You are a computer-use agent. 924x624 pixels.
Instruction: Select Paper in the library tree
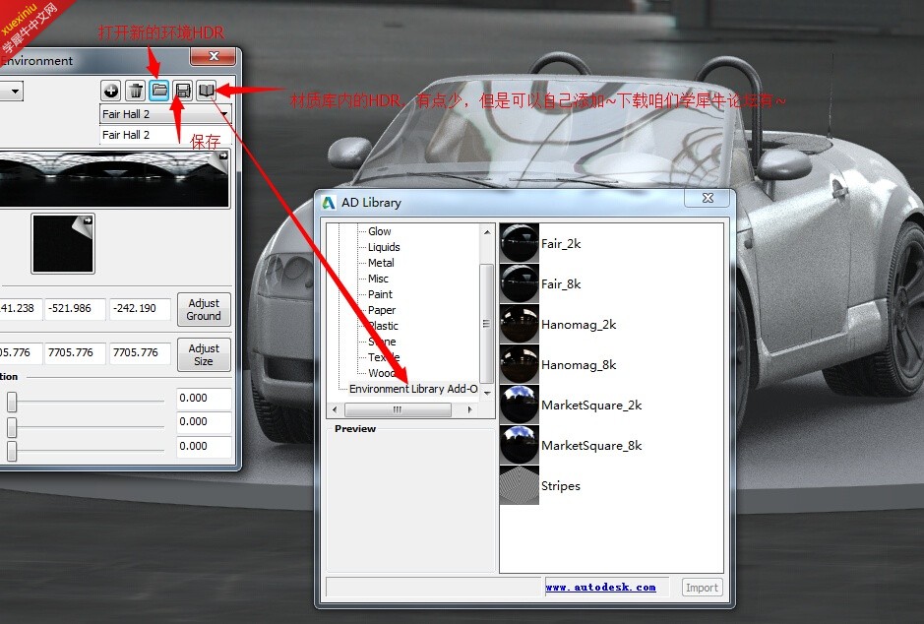[x=382, y=310]
